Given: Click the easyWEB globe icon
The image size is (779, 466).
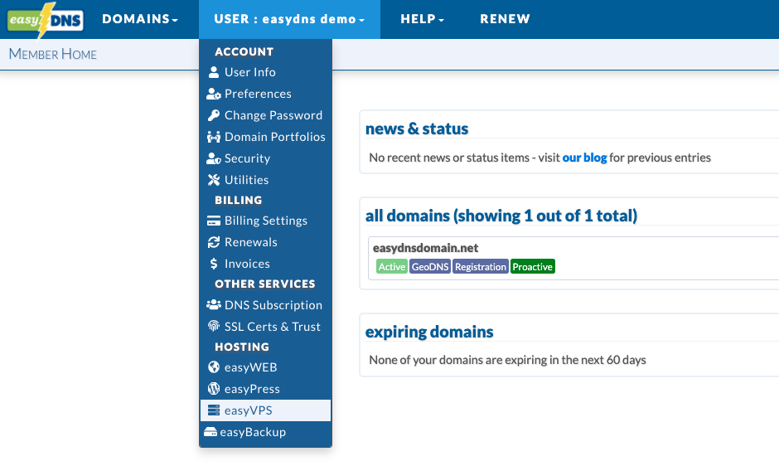Looking at the screenshot, I should click(214, 367).
